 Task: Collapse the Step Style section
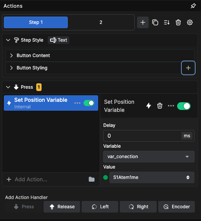tap(8, 40)
